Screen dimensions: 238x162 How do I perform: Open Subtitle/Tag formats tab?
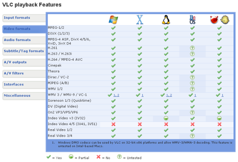click(24, 51)
